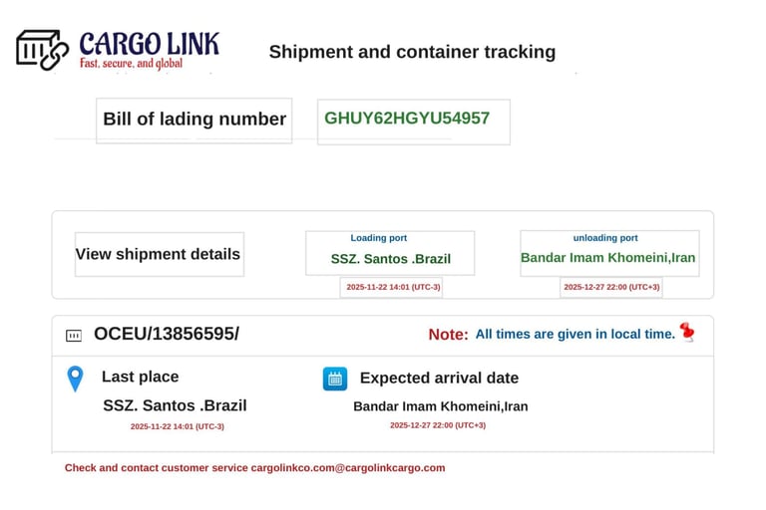Click the red pushpin icon
Screen dimensions: 766x510
point(687,332)
